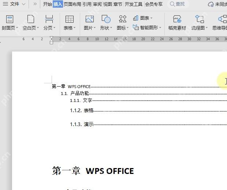This screenshot has width=227, height=190.
Task: Open the Docer materials (稻壳素材) store icon
Action: [177, 19]
